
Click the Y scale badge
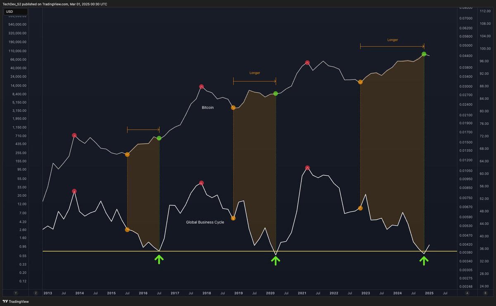tap(16, 293)
